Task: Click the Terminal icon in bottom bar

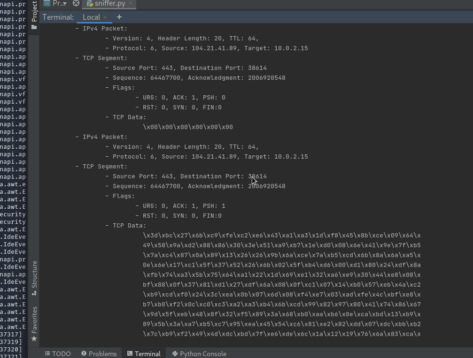Action: click(x=130, y=353)
